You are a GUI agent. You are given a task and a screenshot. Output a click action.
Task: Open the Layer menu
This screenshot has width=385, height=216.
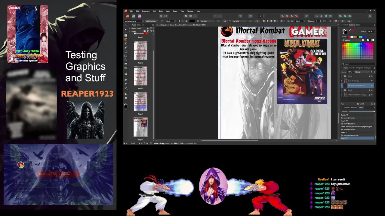pos(168,11)
